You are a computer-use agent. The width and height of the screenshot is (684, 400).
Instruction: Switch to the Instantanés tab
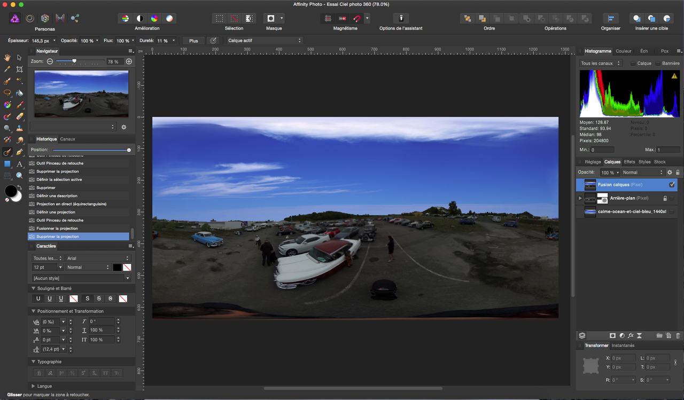tap(623, 346)
